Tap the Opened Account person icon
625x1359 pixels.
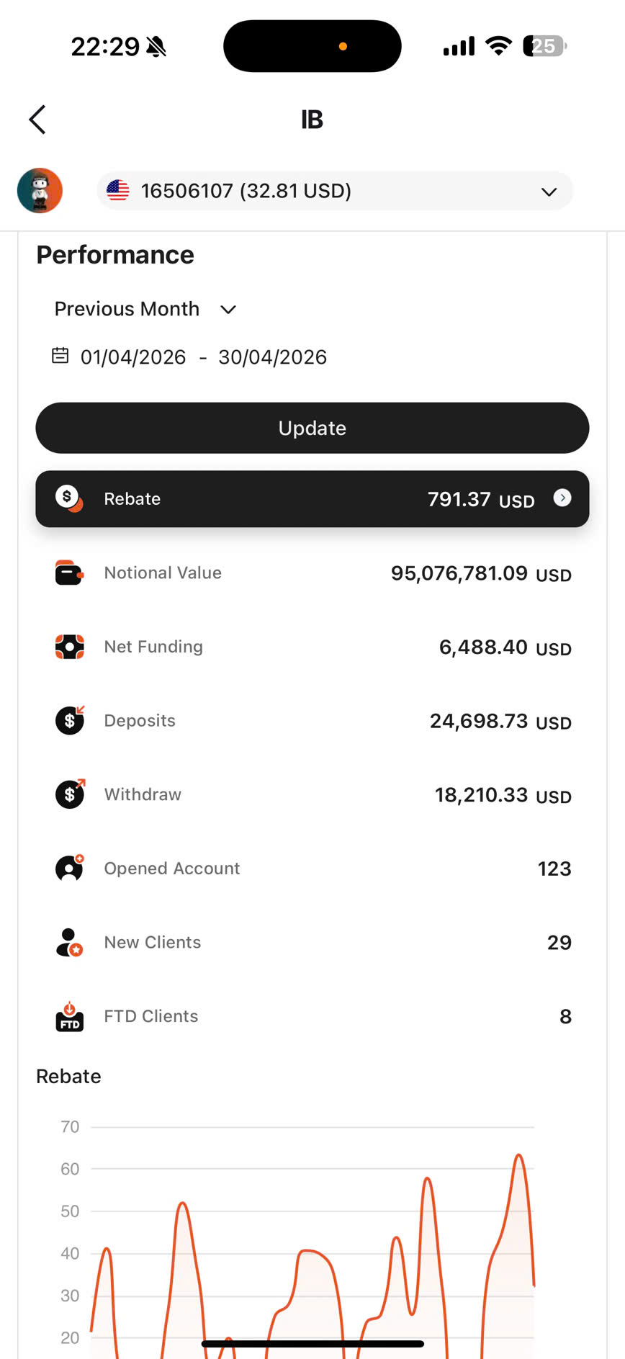pyautogui.click(x=69, y=868)
